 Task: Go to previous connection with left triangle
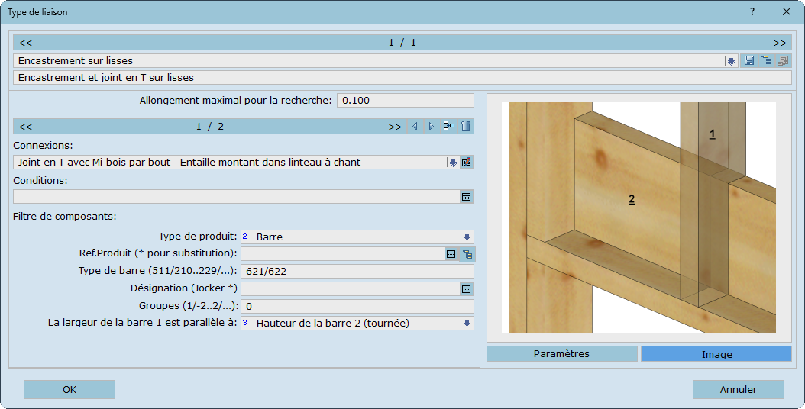[415, 127]
